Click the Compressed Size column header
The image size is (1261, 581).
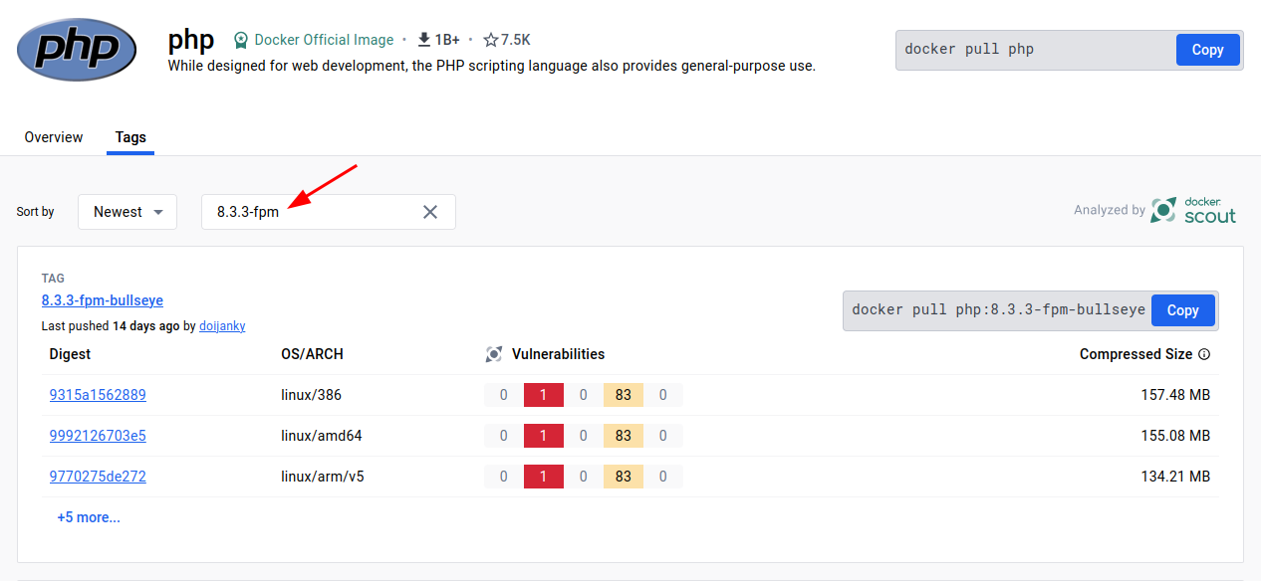click(x=1135, y=354)
